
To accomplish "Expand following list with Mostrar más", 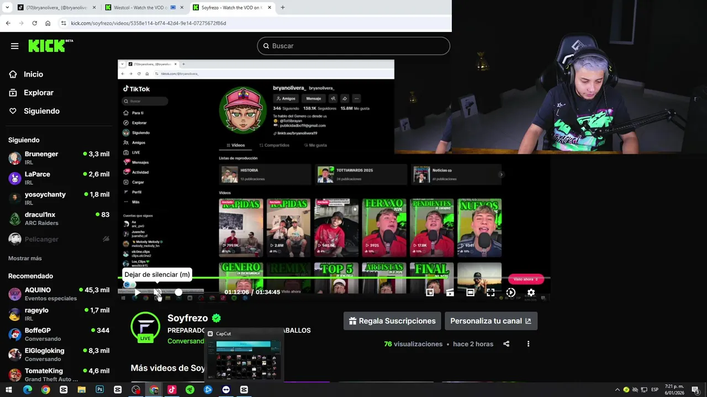I will [x=25, y=258].
